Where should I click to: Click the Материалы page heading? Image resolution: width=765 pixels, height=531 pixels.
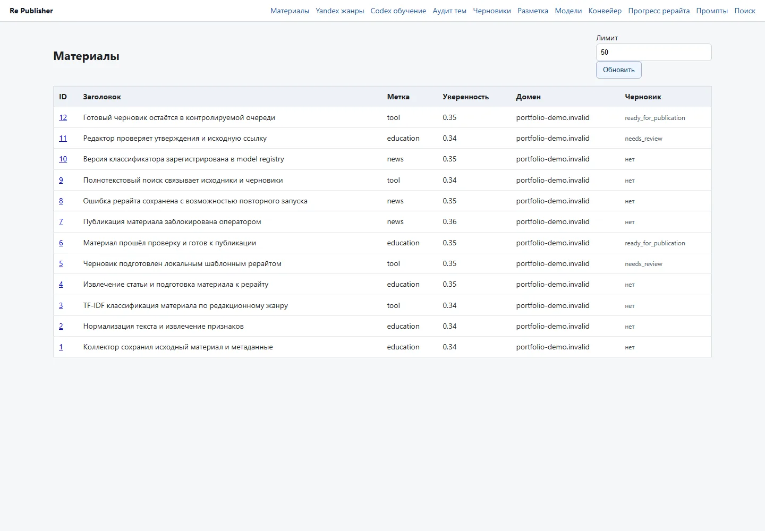[x=86, y=56]
